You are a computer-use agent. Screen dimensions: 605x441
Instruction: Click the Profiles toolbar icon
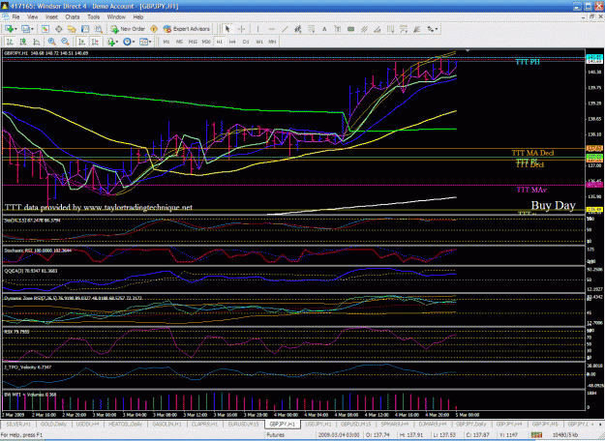(25, 29)
